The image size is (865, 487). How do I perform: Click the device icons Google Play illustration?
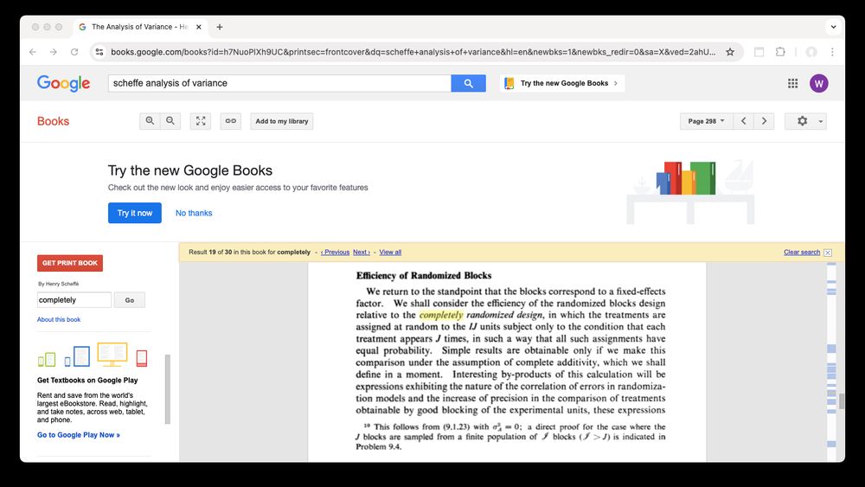93,355
